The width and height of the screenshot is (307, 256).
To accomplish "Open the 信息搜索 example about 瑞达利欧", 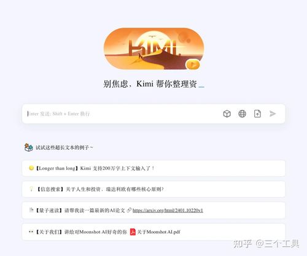I will (153, 189).
